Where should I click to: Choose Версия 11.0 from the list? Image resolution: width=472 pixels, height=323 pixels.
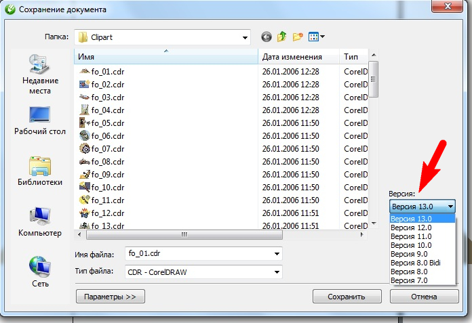[422, 236]
